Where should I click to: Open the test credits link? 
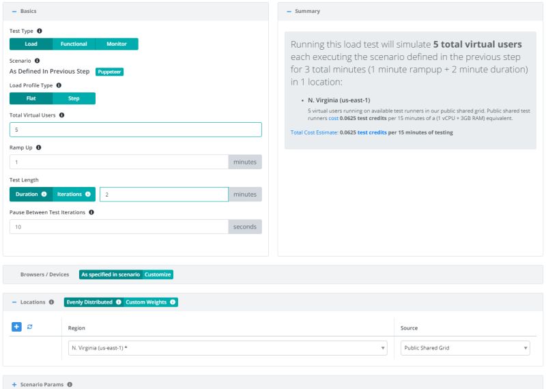(372, 132)
